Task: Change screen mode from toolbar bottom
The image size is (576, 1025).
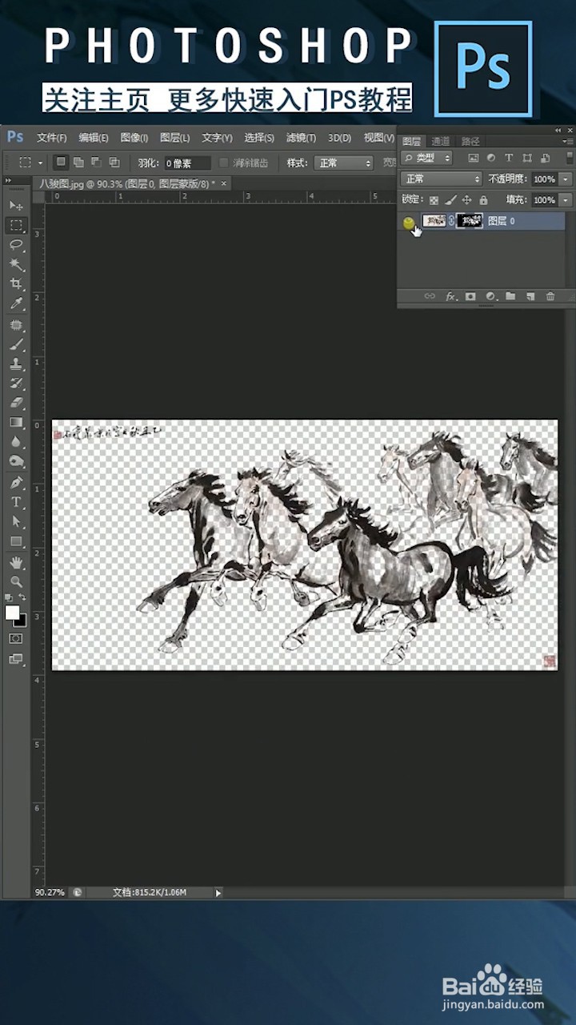Action: click(16, 659)
